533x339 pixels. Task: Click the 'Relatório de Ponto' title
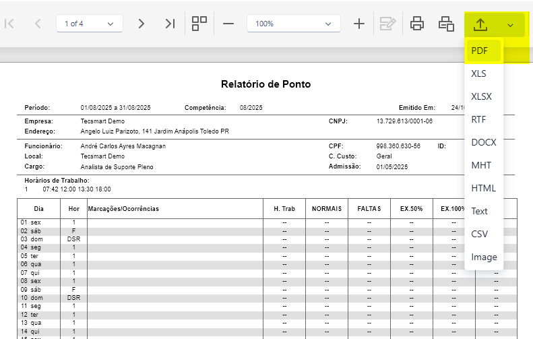point(265,84)
